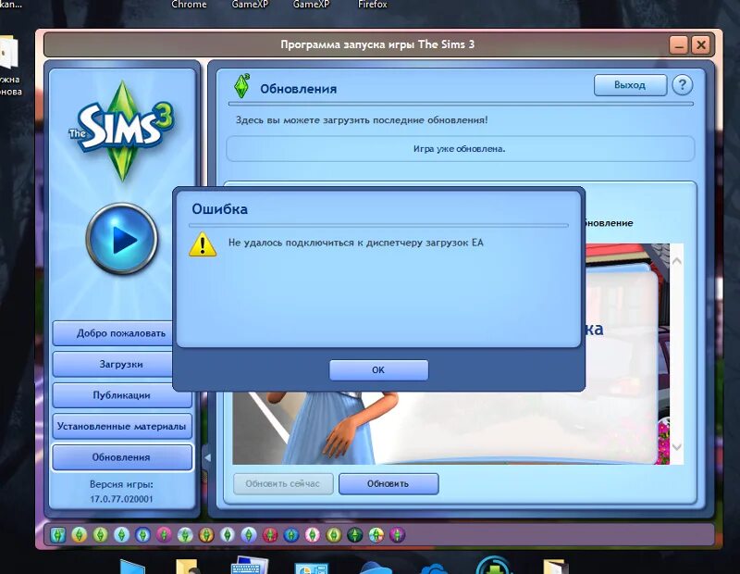Select the light-blue plumbob pack icon
Viewport: 740px width, 574px height.
click(122, 535)
